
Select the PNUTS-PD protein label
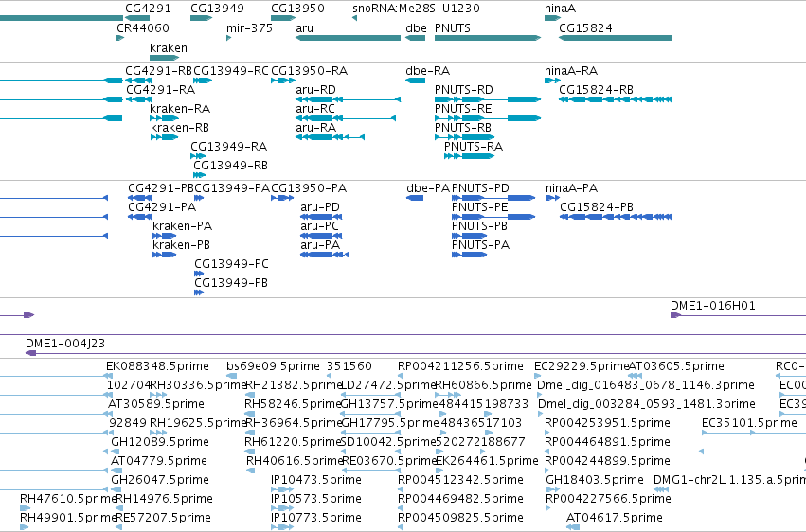click(x=480, y=188)
